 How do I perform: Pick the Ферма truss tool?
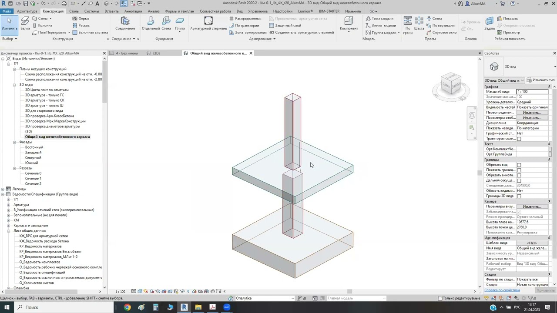(81, 19)
